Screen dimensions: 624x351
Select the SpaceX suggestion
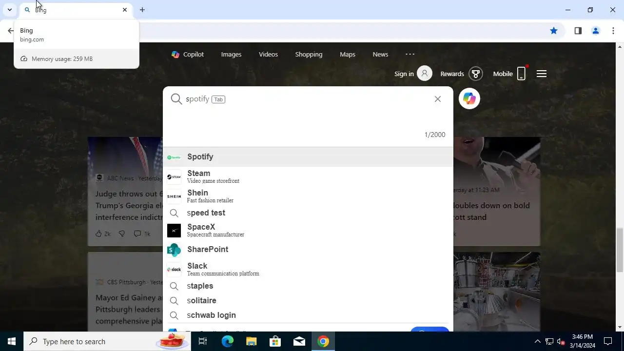click(308, 230)
